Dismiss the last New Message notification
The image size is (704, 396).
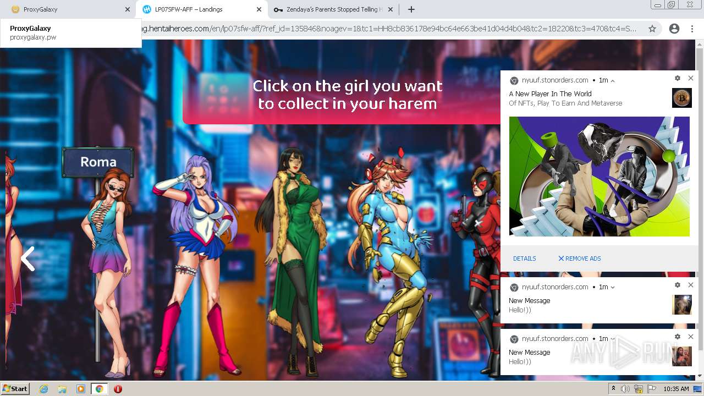coord(691,337)
